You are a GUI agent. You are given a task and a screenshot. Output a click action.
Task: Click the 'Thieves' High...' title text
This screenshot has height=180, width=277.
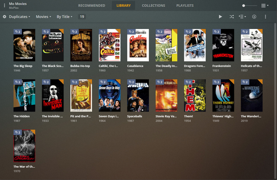tap(223, 116)
